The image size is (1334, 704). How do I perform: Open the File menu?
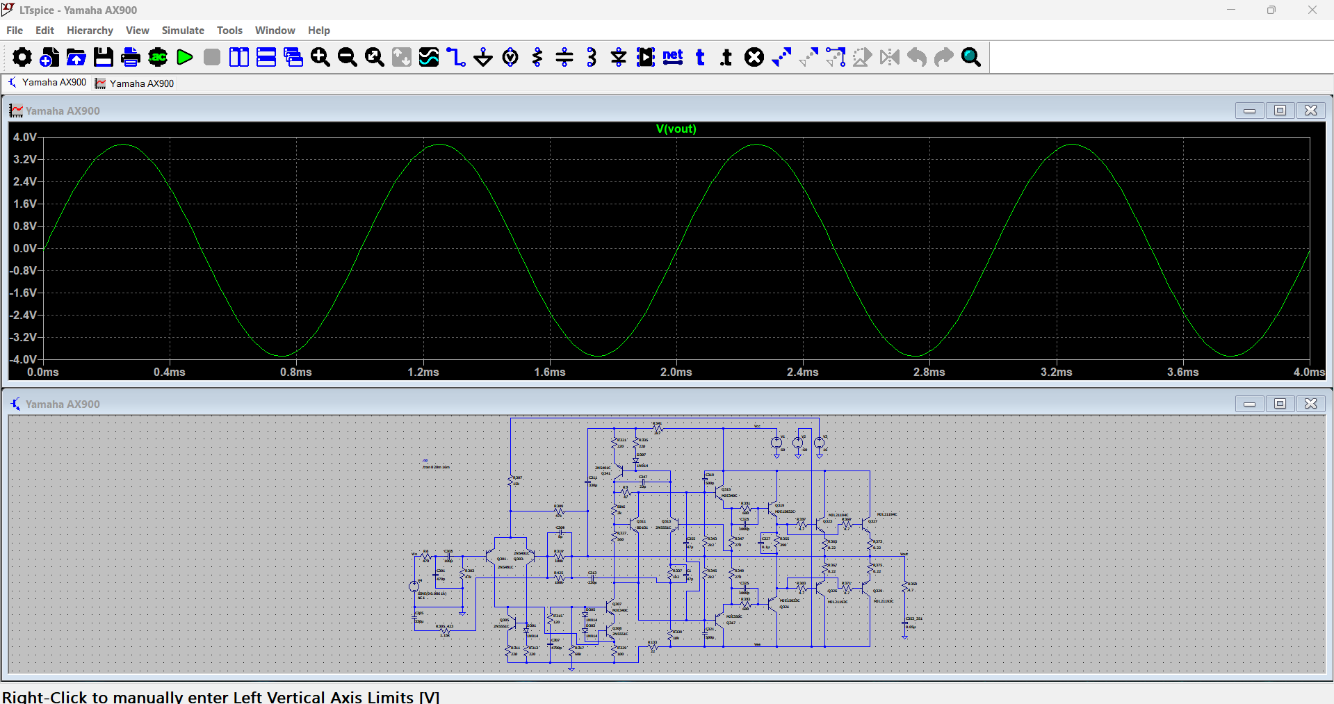15,31
